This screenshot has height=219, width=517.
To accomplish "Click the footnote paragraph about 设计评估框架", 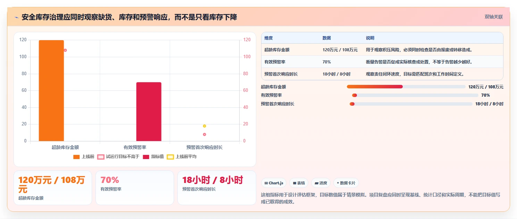I will 381,198.
